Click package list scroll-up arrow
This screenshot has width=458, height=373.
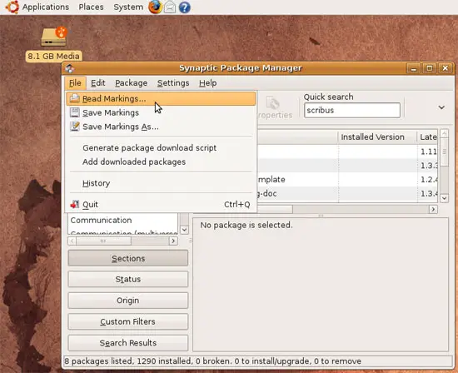tap(444, 134)
